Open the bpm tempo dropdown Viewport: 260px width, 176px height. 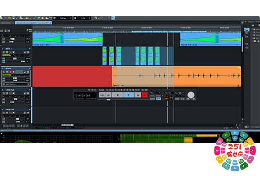pyautogui.click(x=180, y=93)
